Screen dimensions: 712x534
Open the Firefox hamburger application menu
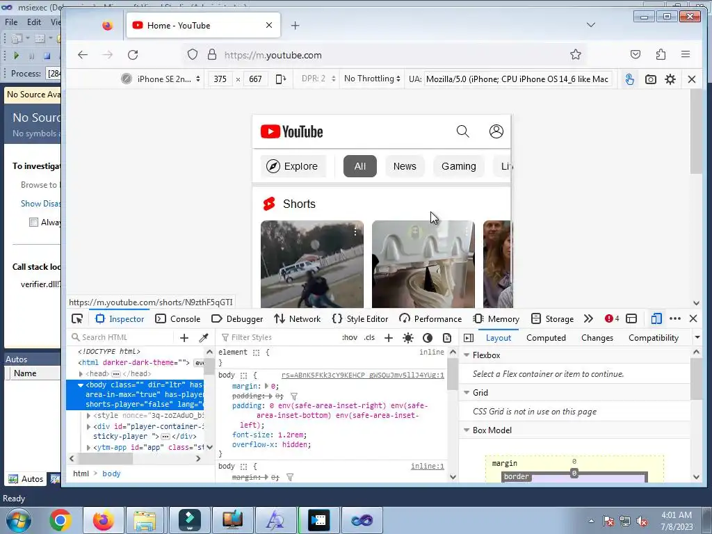coord(686,54)
